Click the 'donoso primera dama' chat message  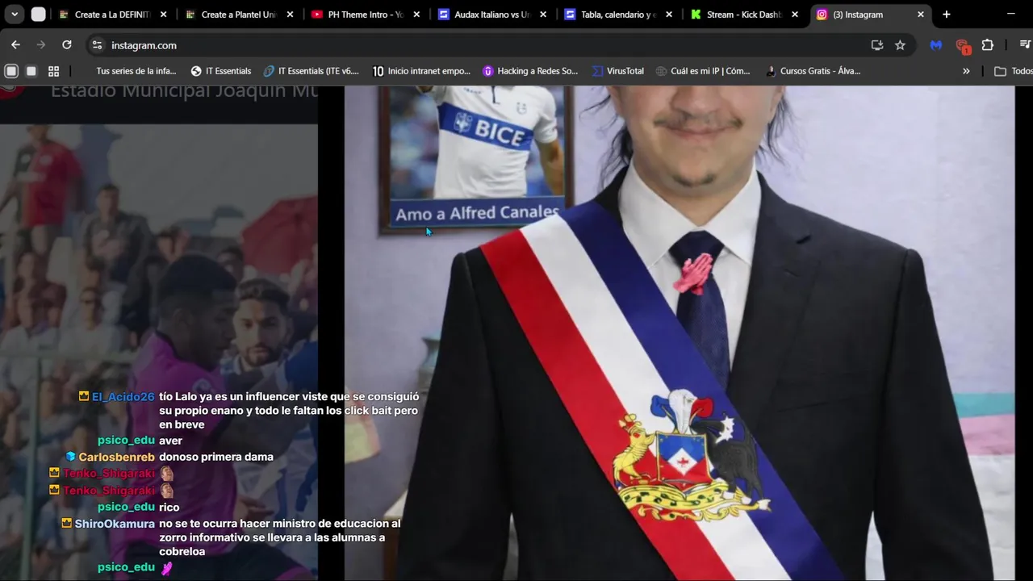point(216,457)
